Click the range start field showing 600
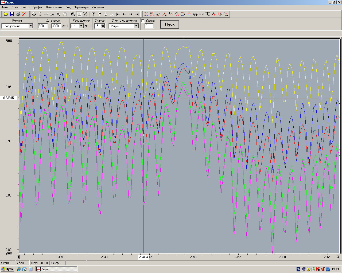Image resolution: width=342 pixels, height=273 pixels. (43, 26)
